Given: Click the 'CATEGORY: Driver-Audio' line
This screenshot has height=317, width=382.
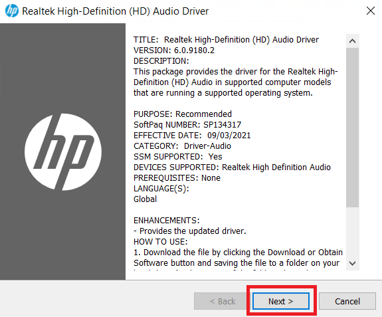Looking at the screenshot, I should coord(182,146).
